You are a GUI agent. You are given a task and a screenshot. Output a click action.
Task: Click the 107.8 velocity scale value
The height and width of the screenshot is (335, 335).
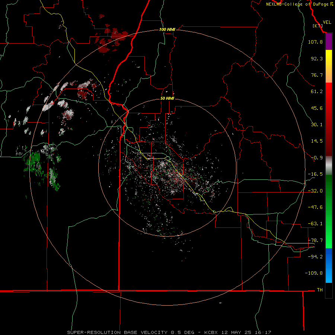point(315,42)
